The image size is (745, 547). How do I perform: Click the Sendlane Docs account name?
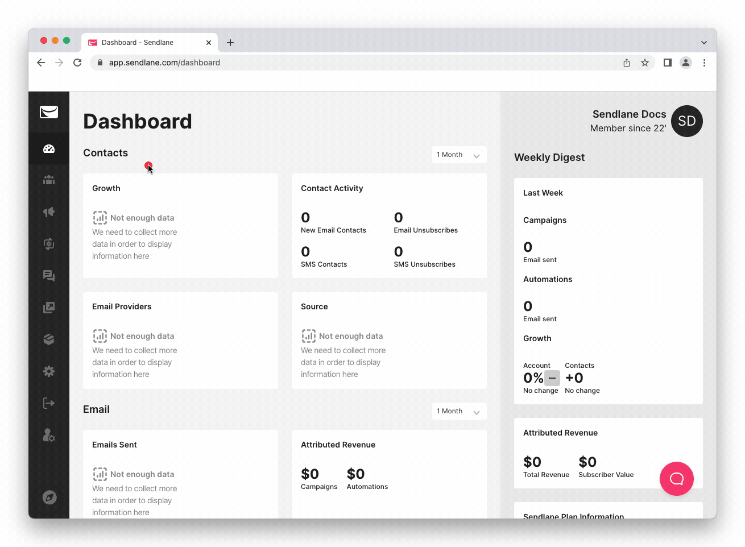(x=629, y=114)
